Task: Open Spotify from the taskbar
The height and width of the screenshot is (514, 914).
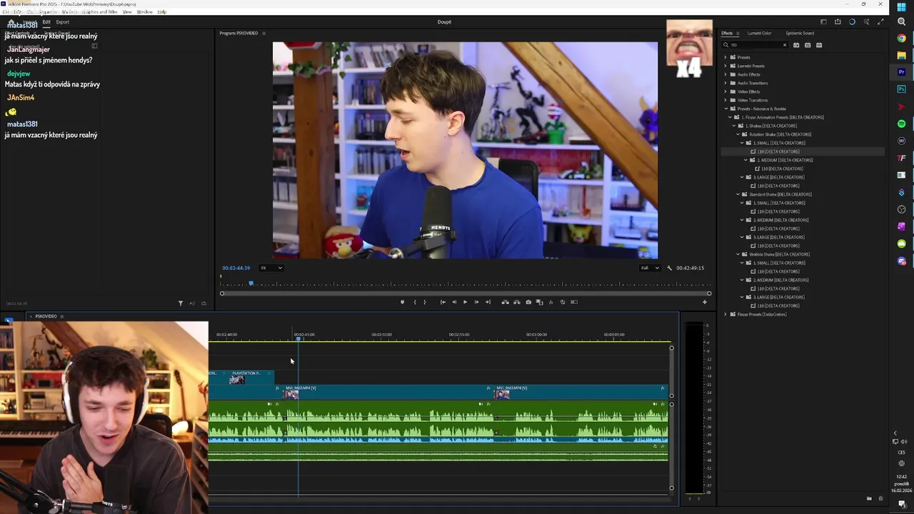Action: [902, 124]
